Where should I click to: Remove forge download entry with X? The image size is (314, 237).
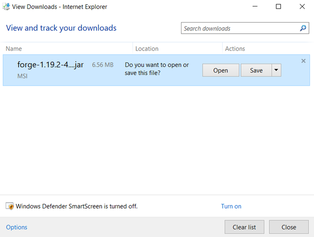tap(303, 61)
